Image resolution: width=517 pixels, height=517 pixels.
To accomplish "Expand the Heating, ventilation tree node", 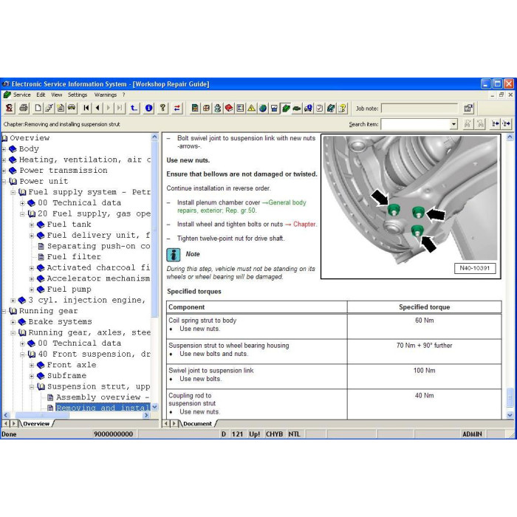I will [4, 160].
